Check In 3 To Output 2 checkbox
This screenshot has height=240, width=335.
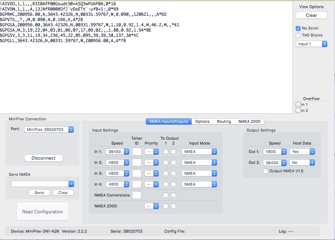coord(173,173)
